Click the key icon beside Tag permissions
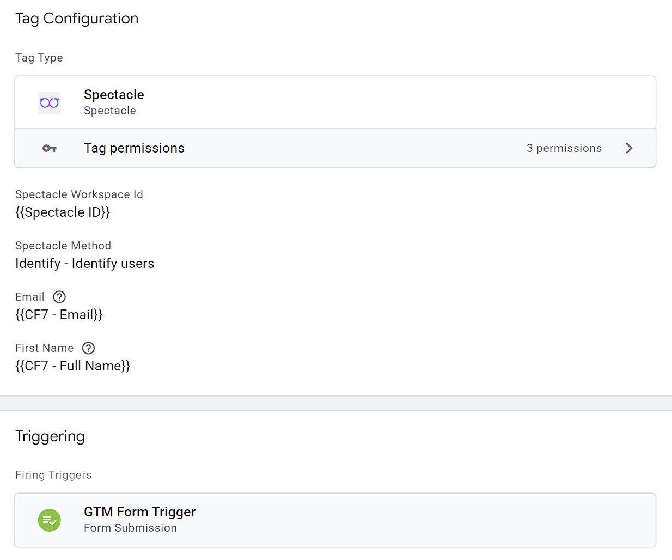The width and height of the screenshot is (672, 560). 50,148
